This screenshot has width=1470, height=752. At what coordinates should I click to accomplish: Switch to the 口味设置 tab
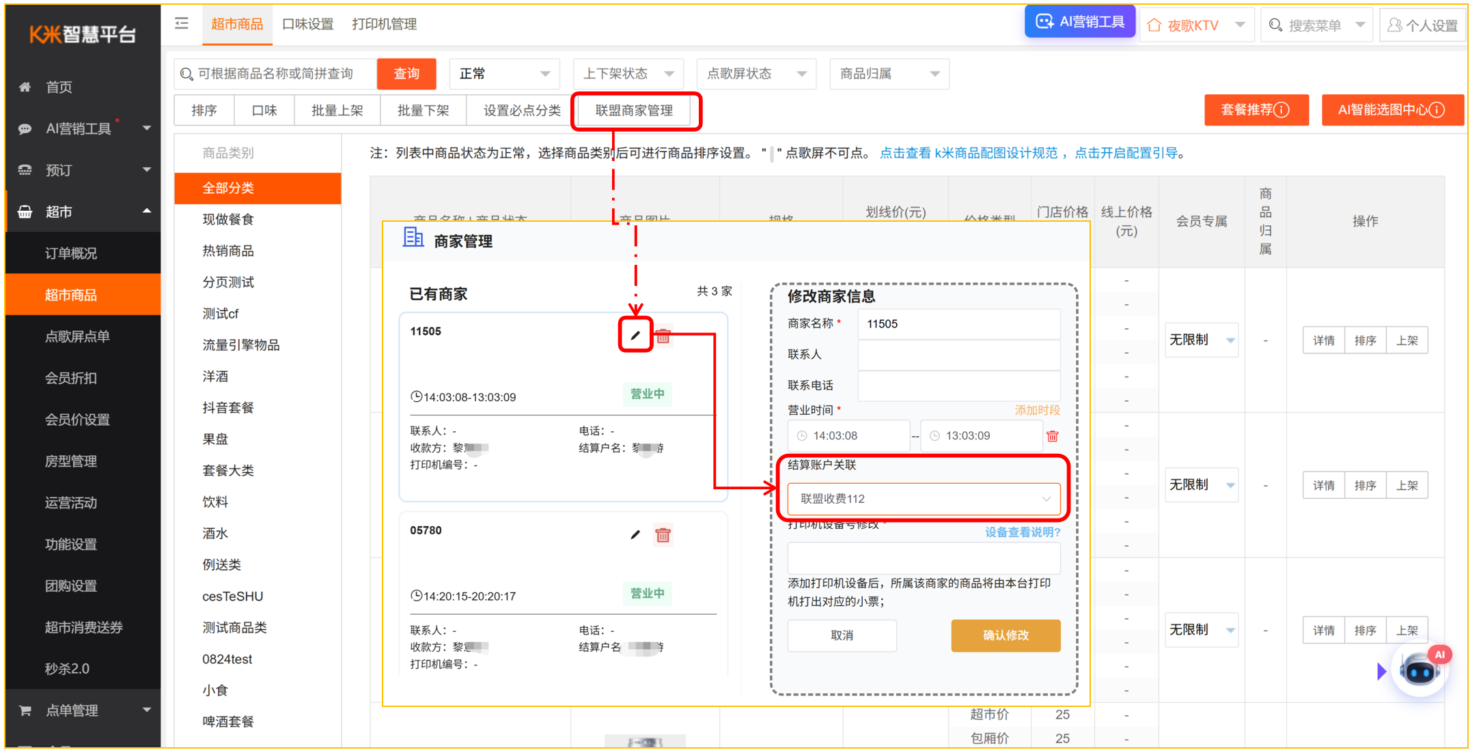coord(307,24)
